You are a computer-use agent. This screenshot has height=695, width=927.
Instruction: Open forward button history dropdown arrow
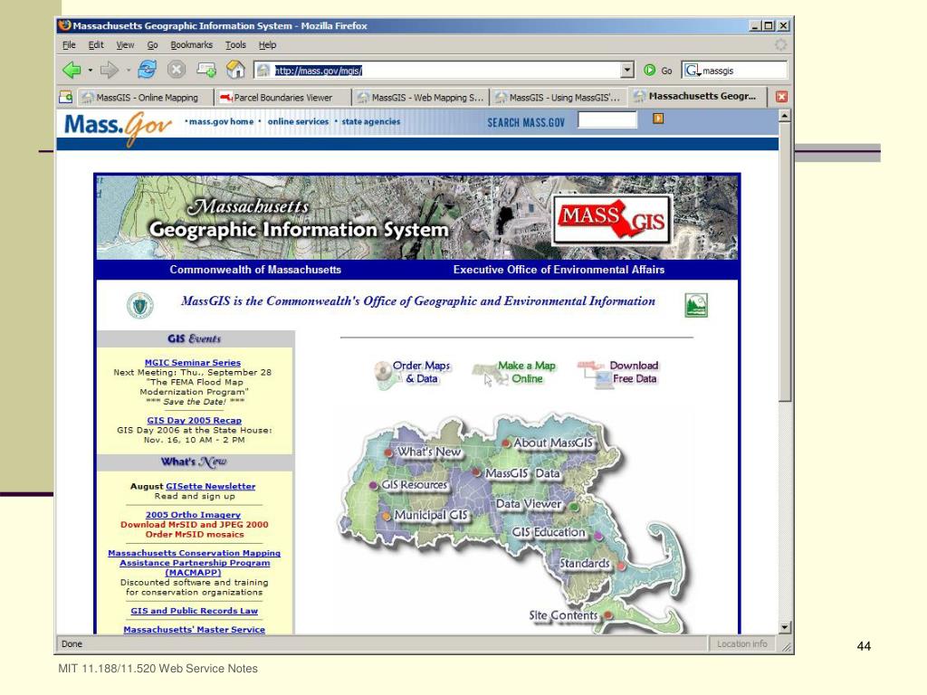[128, 71]
